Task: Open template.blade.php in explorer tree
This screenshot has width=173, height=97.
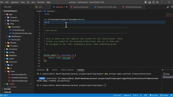Action: point(19,78)
